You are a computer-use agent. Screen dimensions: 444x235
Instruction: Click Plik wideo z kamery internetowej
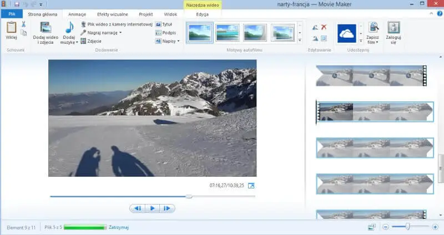[x=119, y=24]
